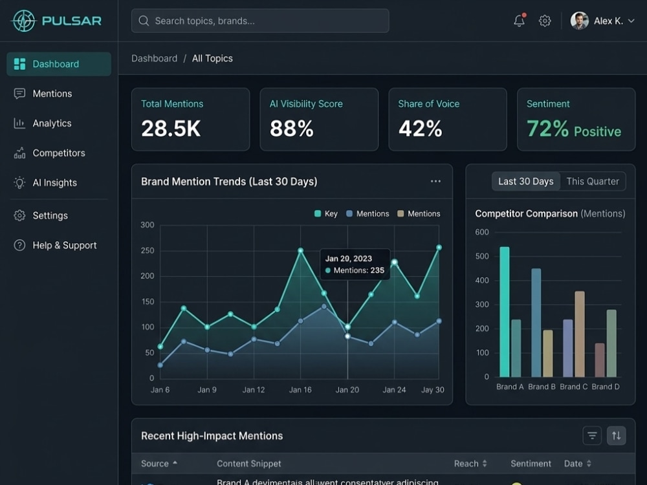Click the tan Brand C bar
647x485 pixels.
579,334
